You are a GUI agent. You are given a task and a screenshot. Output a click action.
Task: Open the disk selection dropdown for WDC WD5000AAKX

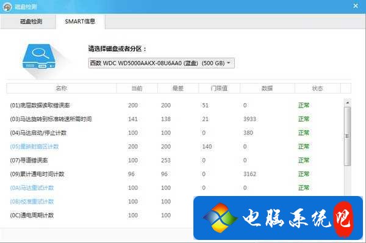[161, 63]
